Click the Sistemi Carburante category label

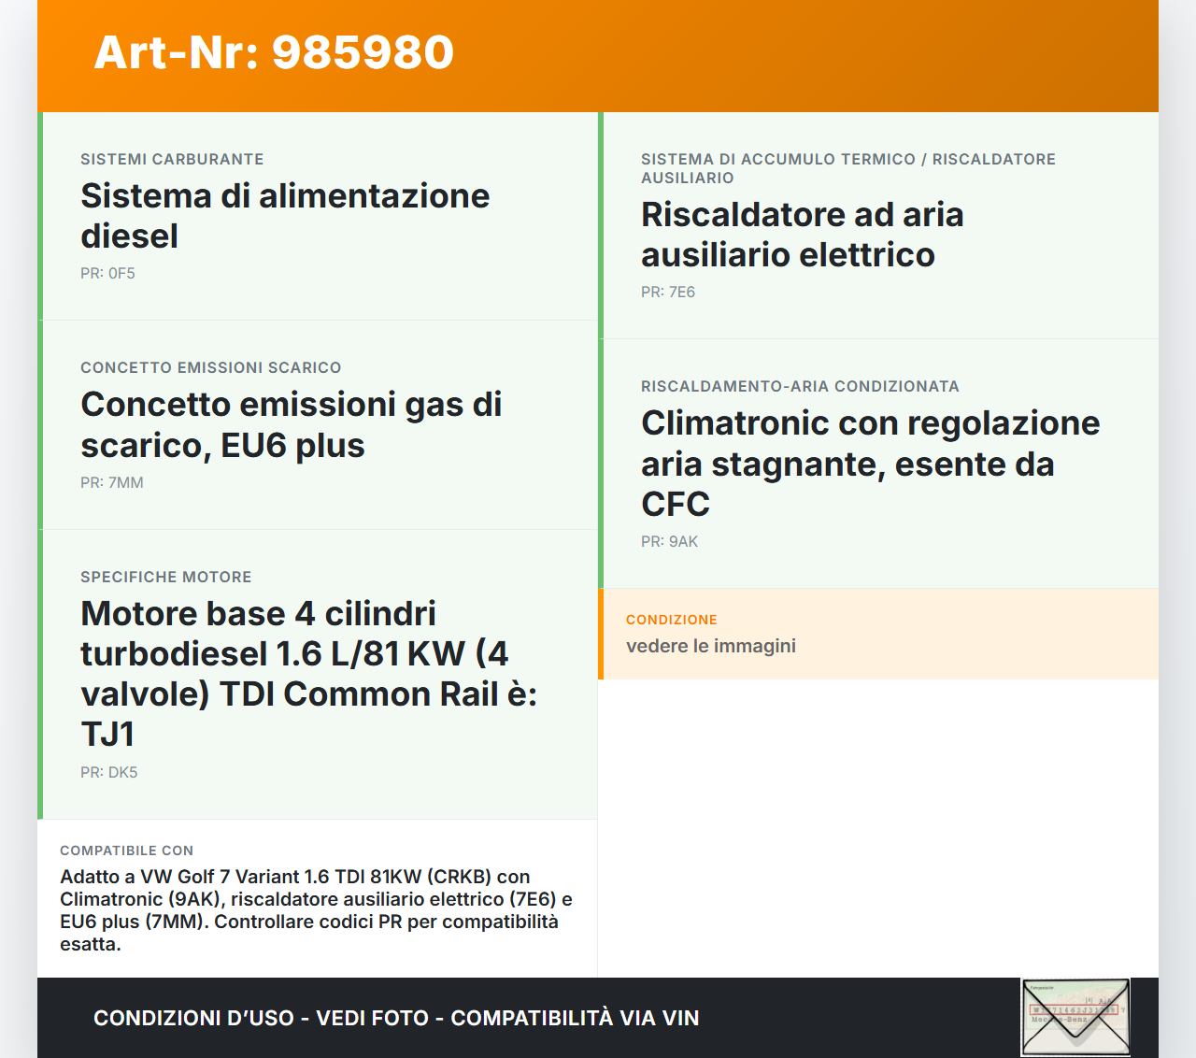pyautogui.click(x=172, y=159)
